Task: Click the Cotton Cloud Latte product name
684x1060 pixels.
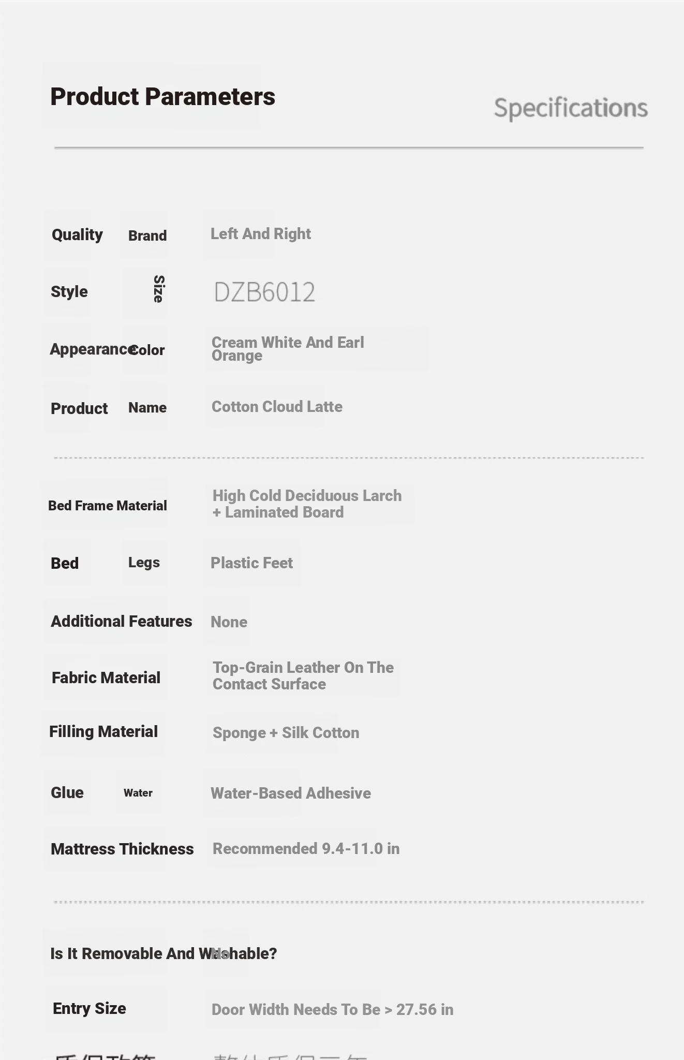Action: point(277,407)
